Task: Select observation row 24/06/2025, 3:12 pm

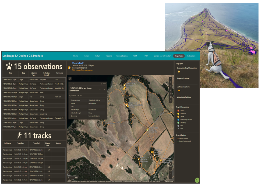Action: click(34, 80)
